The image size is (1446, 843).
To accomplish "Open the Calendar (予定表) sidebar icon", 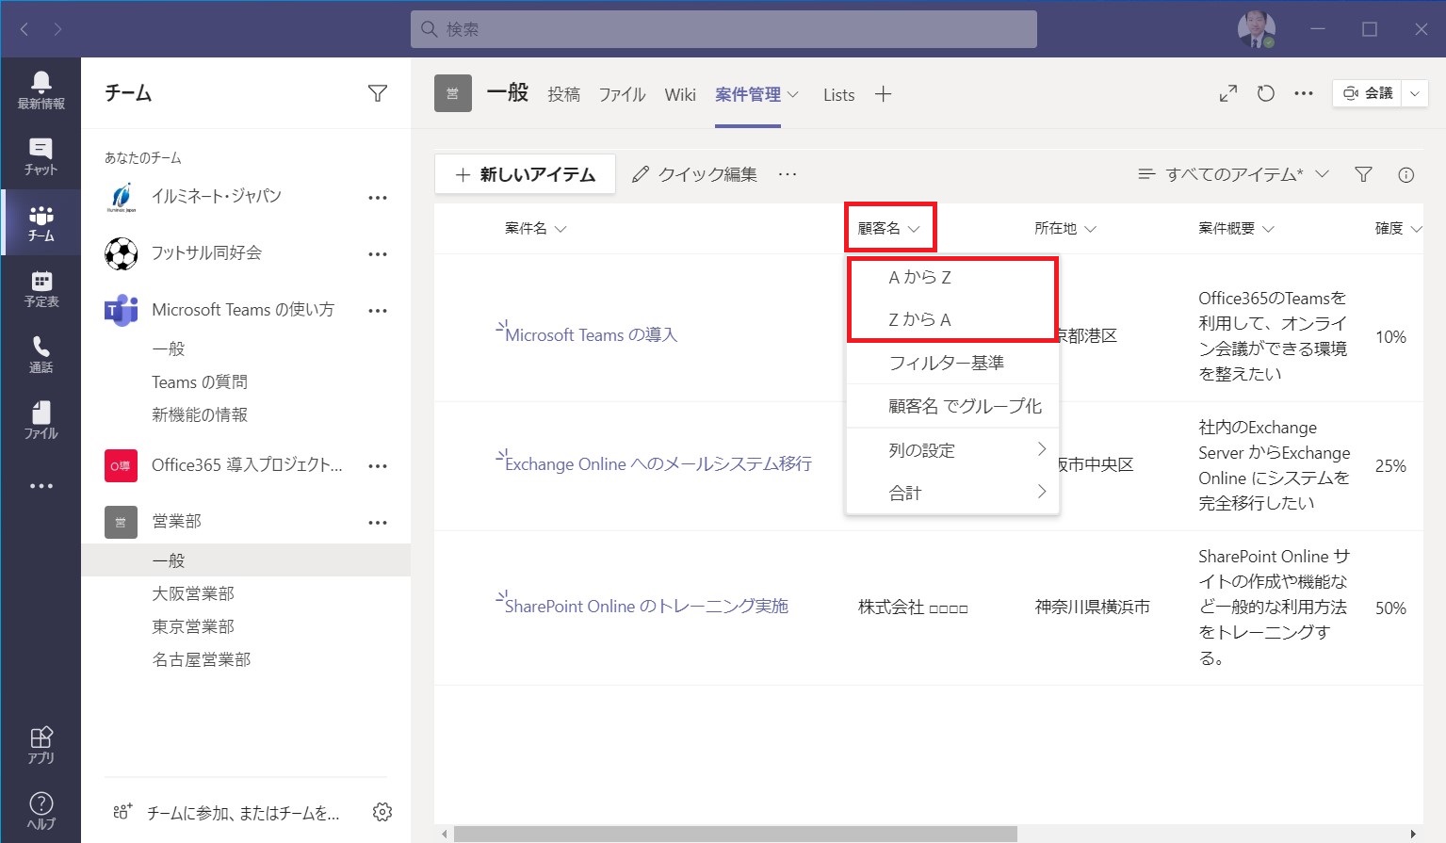I will [x=41, y=288].
